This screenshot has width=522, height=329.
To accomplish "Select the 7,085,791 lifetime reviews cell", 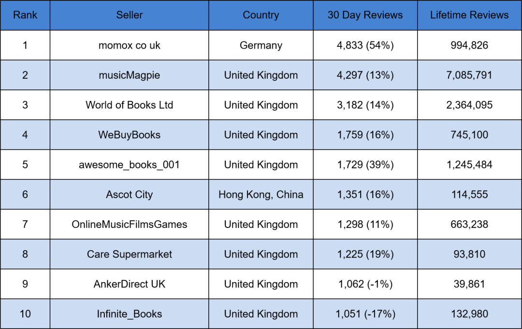I will (x=469, y=75).
